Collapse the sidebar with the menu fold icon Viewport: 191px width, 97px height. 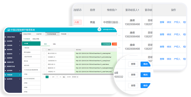tap(21, 34)
